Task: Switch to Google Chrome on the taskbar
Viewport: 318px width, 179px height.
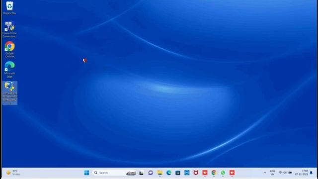Action: (x=214, y=173)
